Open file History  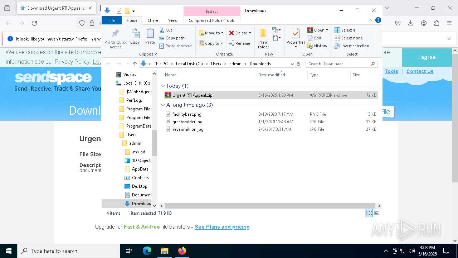pos(317,46)
